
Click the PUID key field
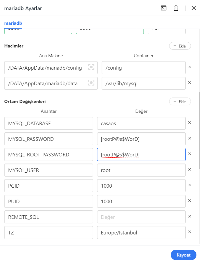pos(49,201)
